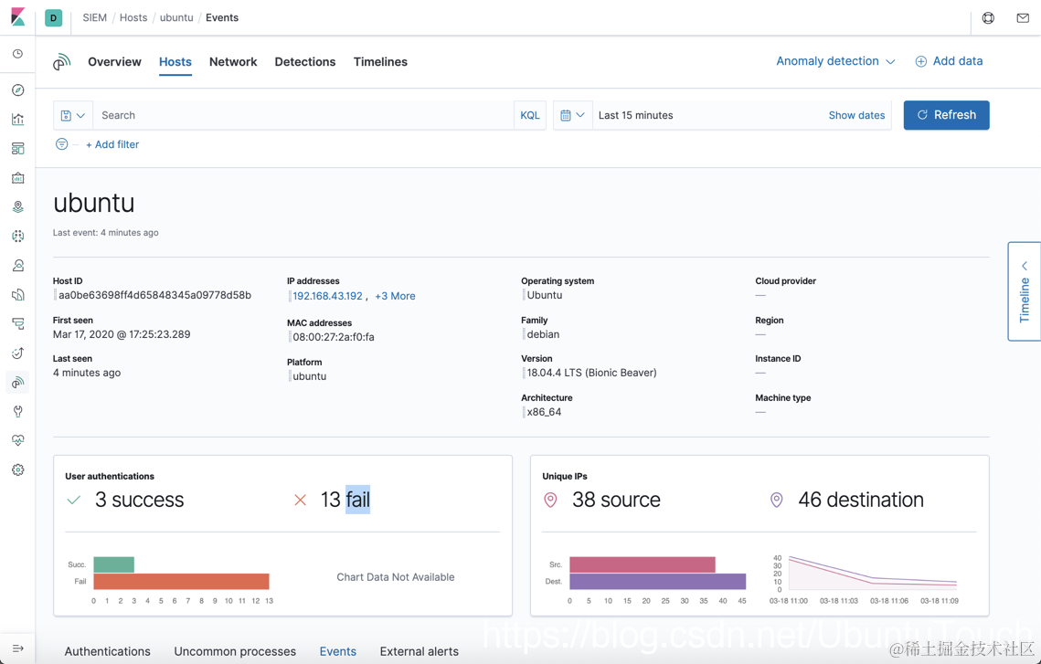Open Logs from the sidebar
This screenshot has width=1041, height=664.
pos(18,294)
